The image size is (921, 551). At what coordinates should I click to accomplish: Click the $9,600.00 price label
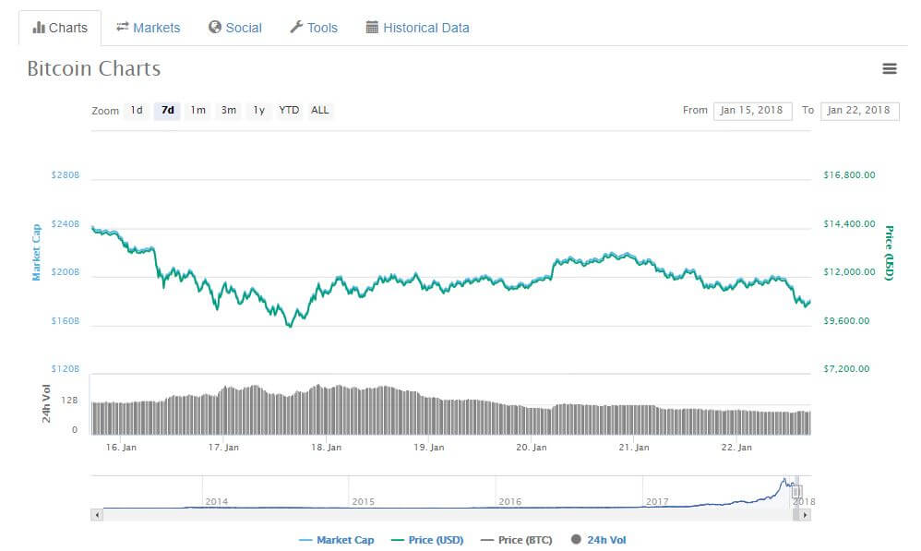point(846,321)
